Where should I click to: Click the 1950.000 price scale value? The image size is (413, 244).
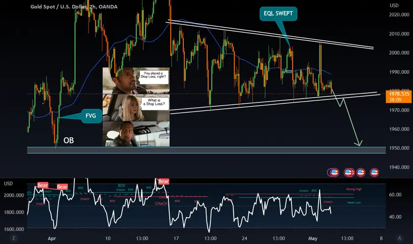[399, 148]
